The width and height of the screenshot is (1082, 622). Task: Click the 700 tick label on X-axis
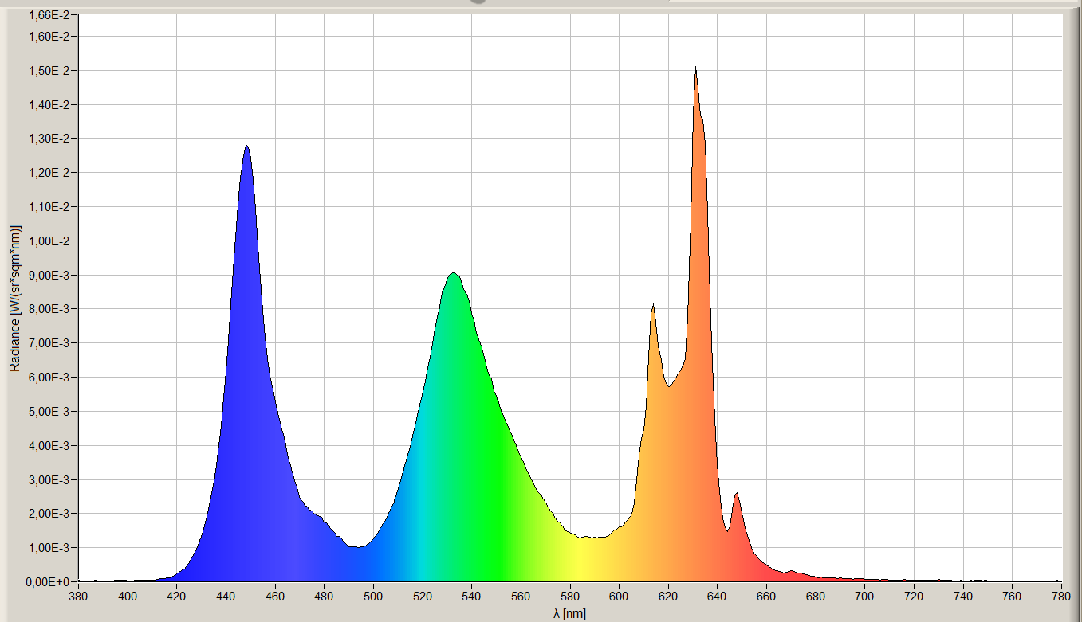click(x=864, y=596)
